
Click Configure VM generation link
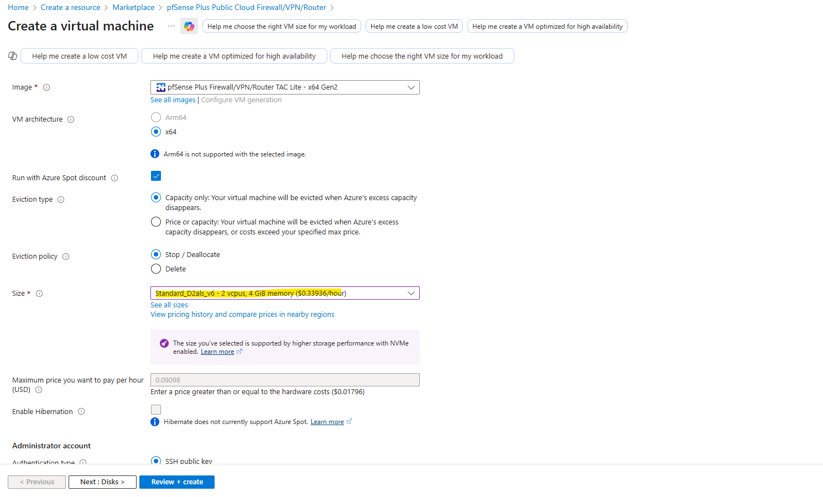[241, 100]
